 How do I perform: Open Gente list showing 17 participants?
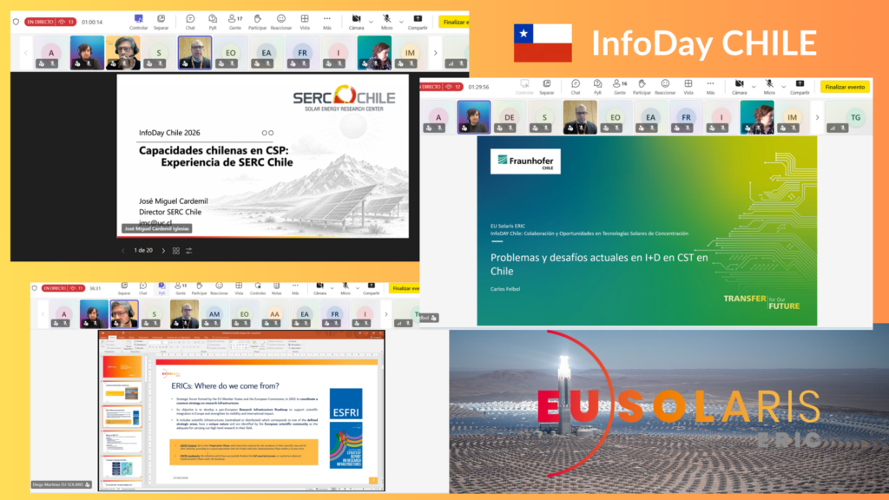(234, 22)
